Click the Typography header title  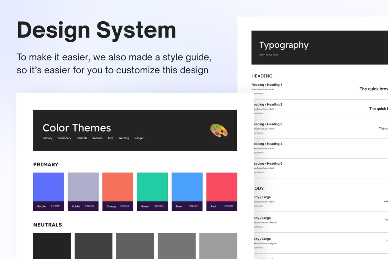point(284,45)
